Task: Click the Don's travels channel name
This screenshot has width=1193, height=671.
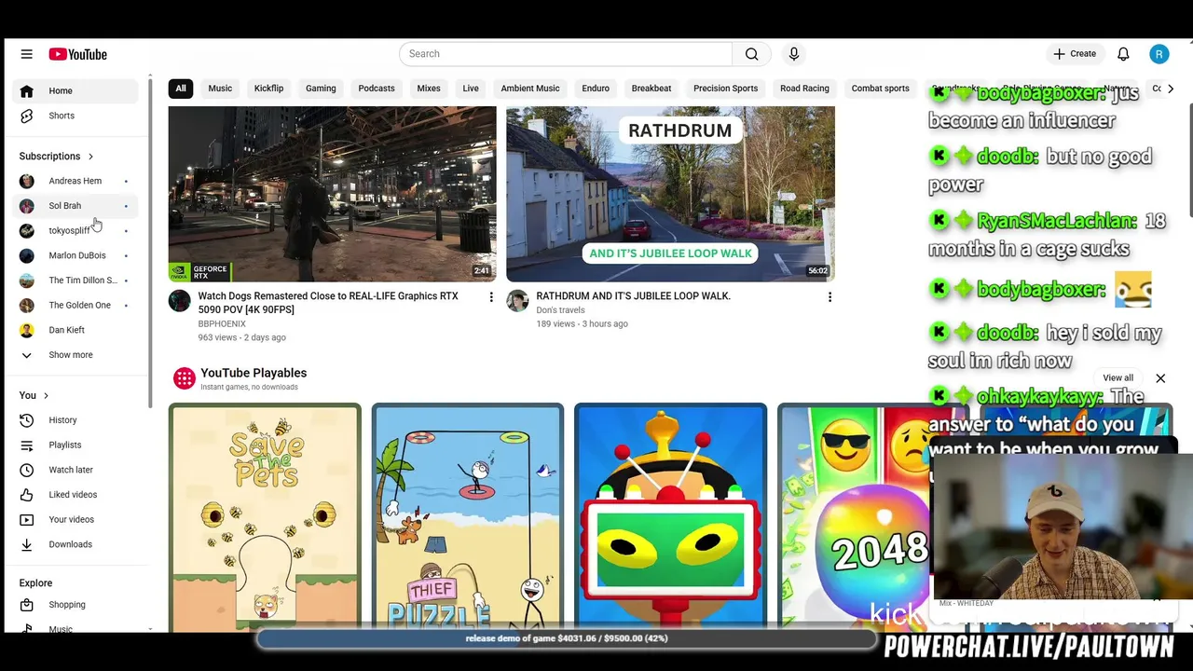Action: pyautogui.click(x=560, y=310)
